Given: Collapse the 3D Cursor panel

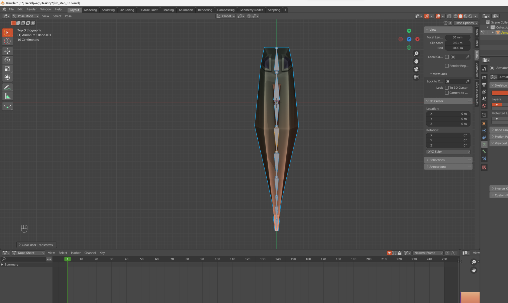Looking at the screenshot, I should [x=448, y=101].
